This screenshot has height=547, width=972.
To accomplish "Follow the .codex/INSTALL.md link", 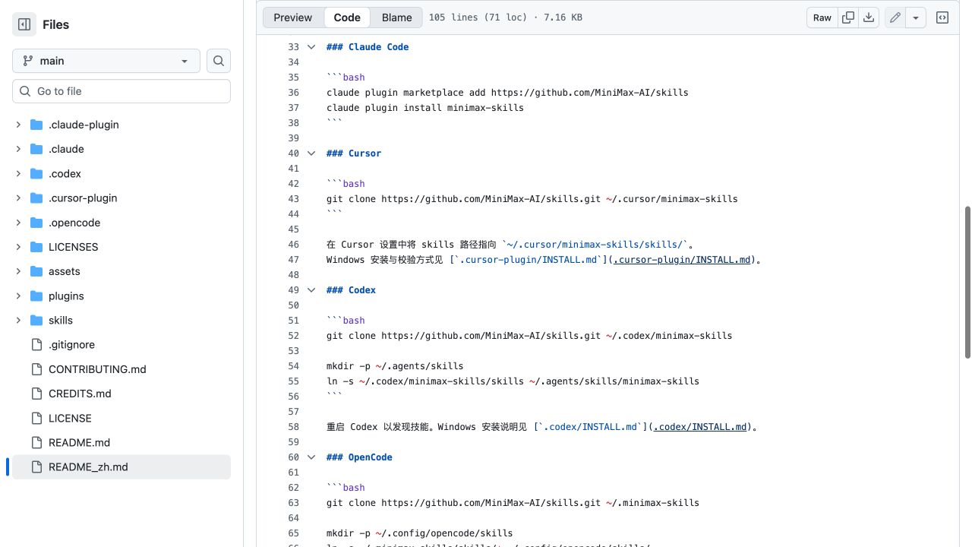I will pyautogui.click(x=700, y=427).
